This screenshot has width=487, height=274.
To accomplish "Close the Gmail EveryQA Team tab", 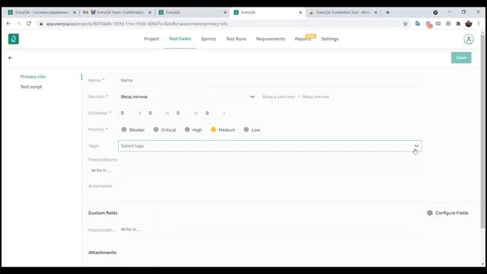I will point(150,12).
